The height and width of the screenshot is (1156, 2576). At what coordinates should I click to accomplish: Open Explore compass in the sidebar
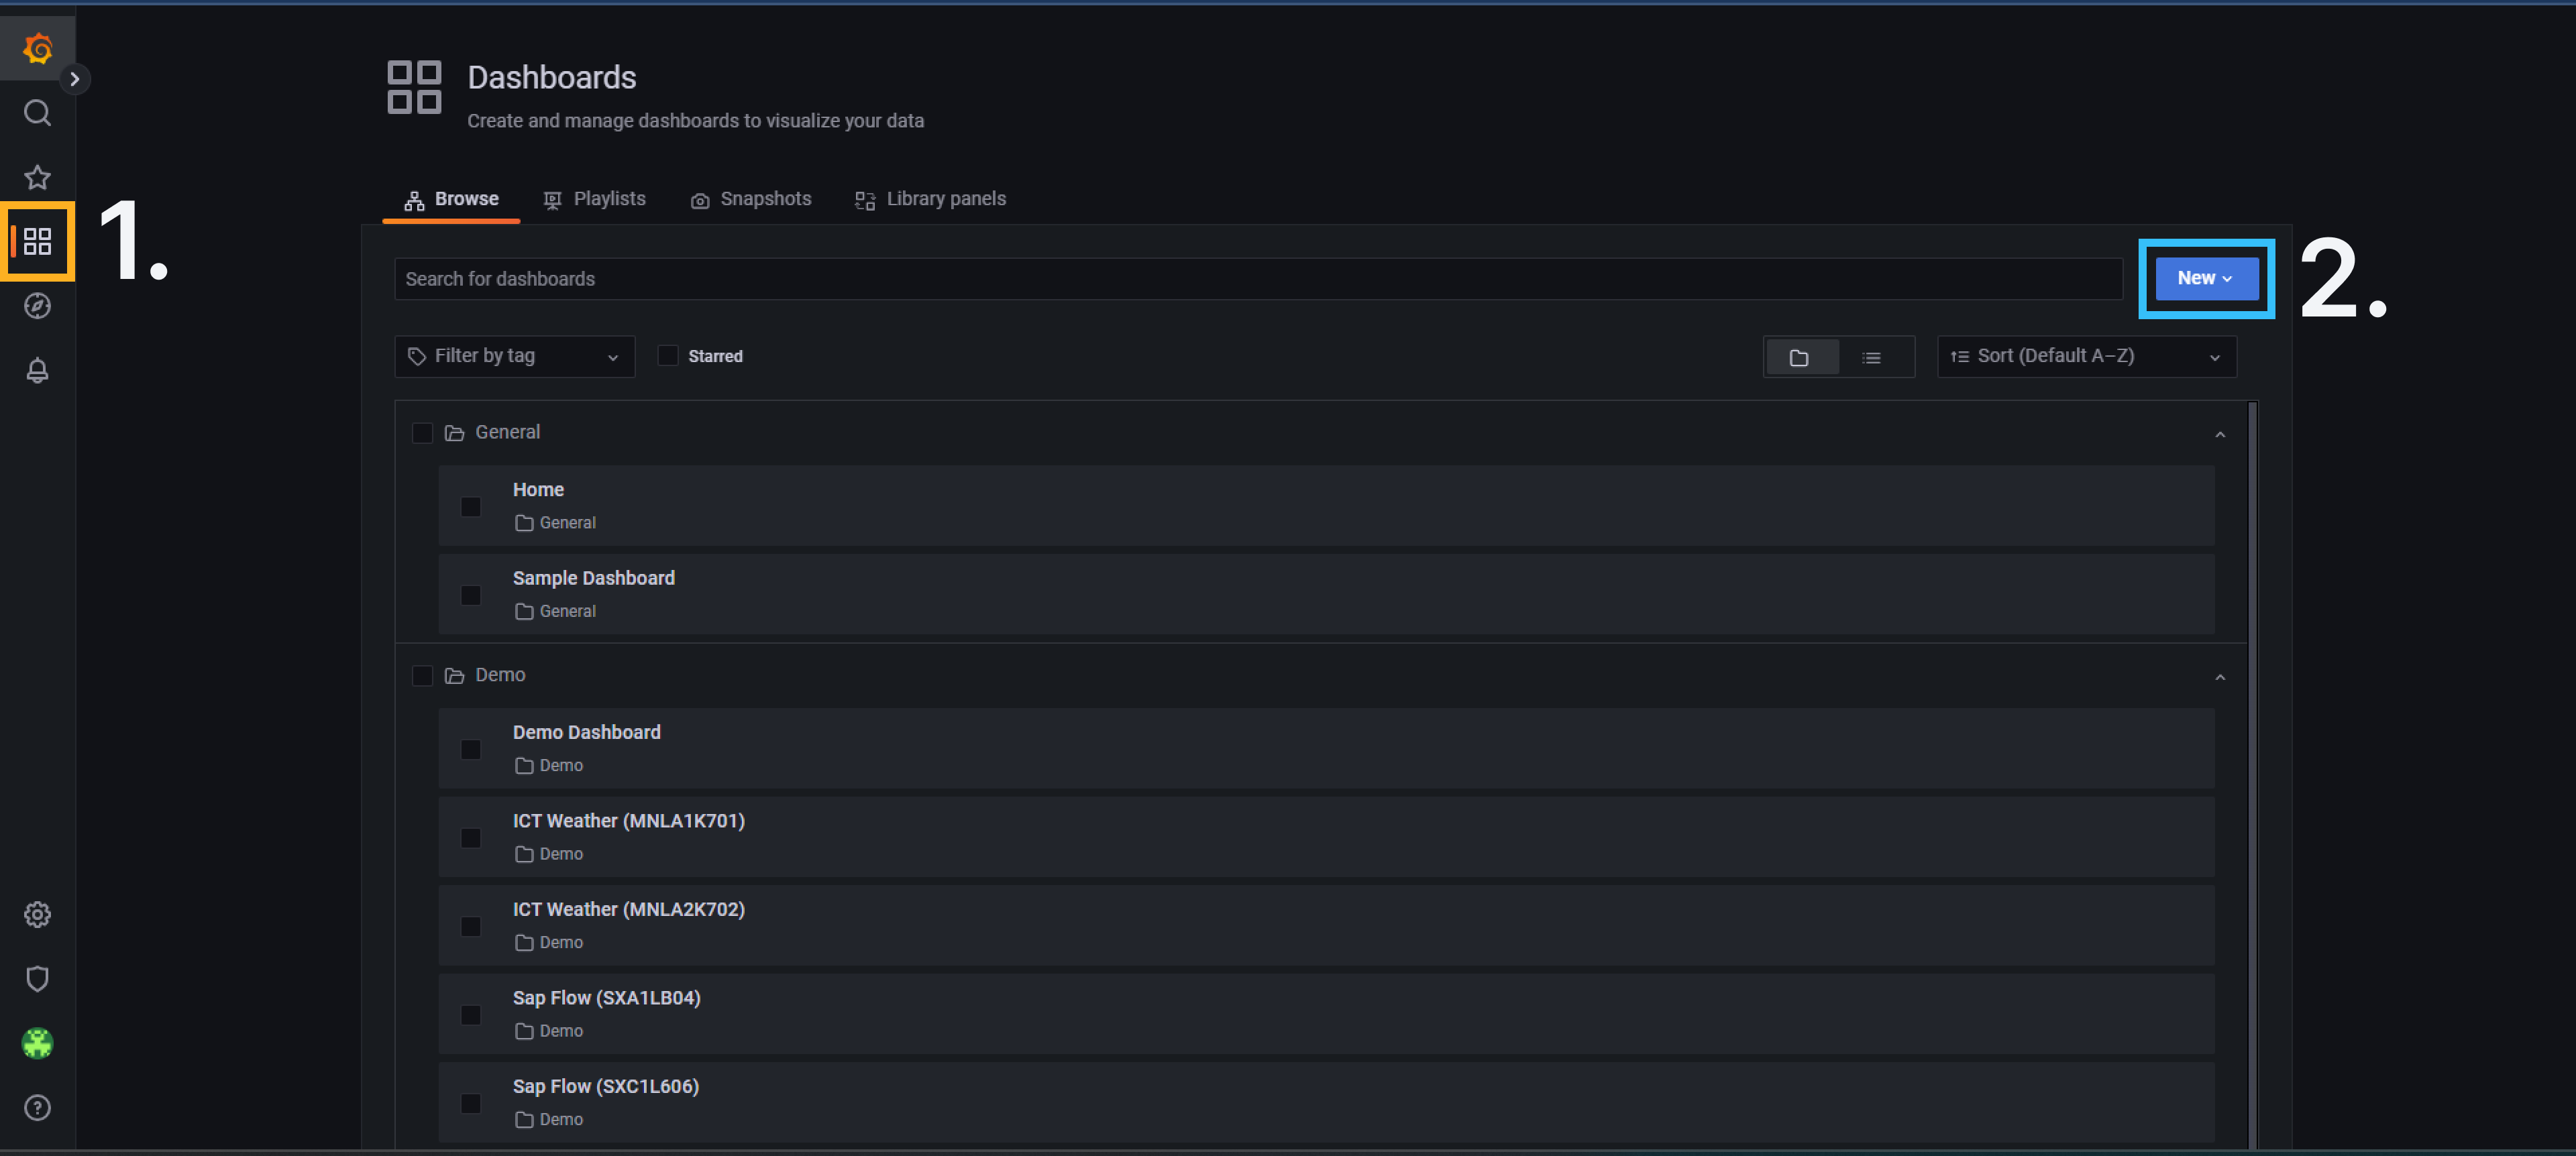(x=37, y=306)
